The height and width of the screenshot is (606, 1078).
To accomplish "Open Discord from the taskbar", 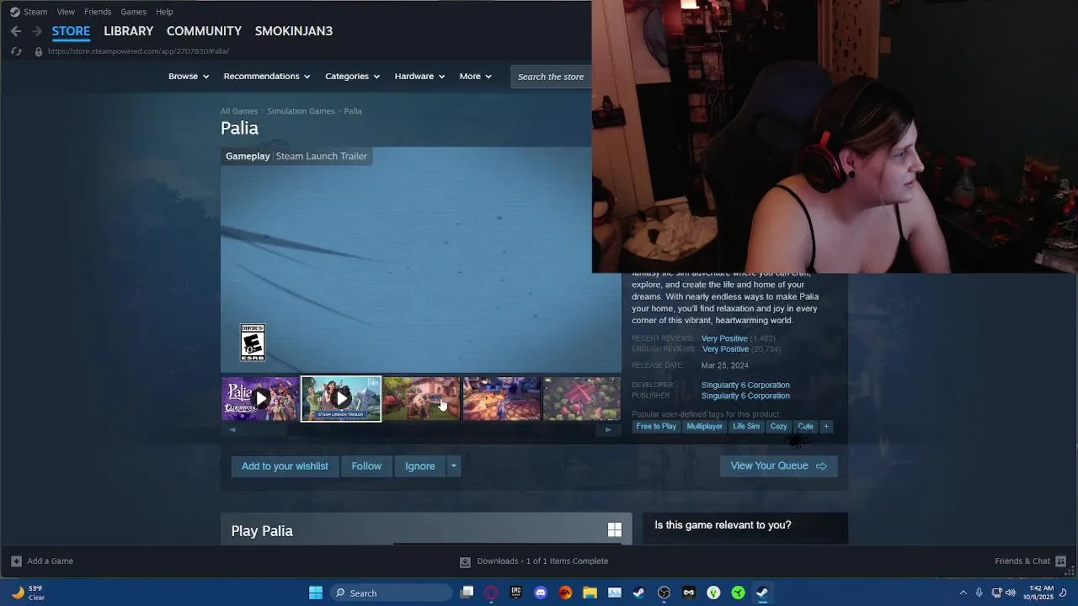I will pos(541,593).
